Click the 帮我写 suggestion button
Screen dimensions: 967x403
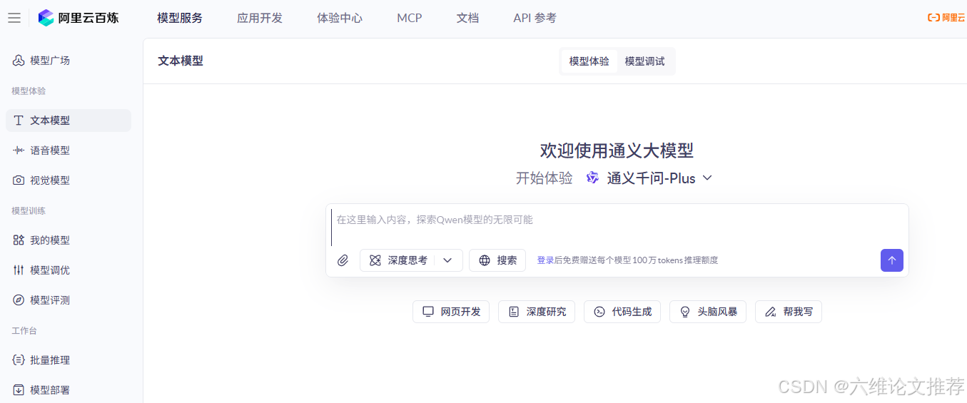coord(789,312)
